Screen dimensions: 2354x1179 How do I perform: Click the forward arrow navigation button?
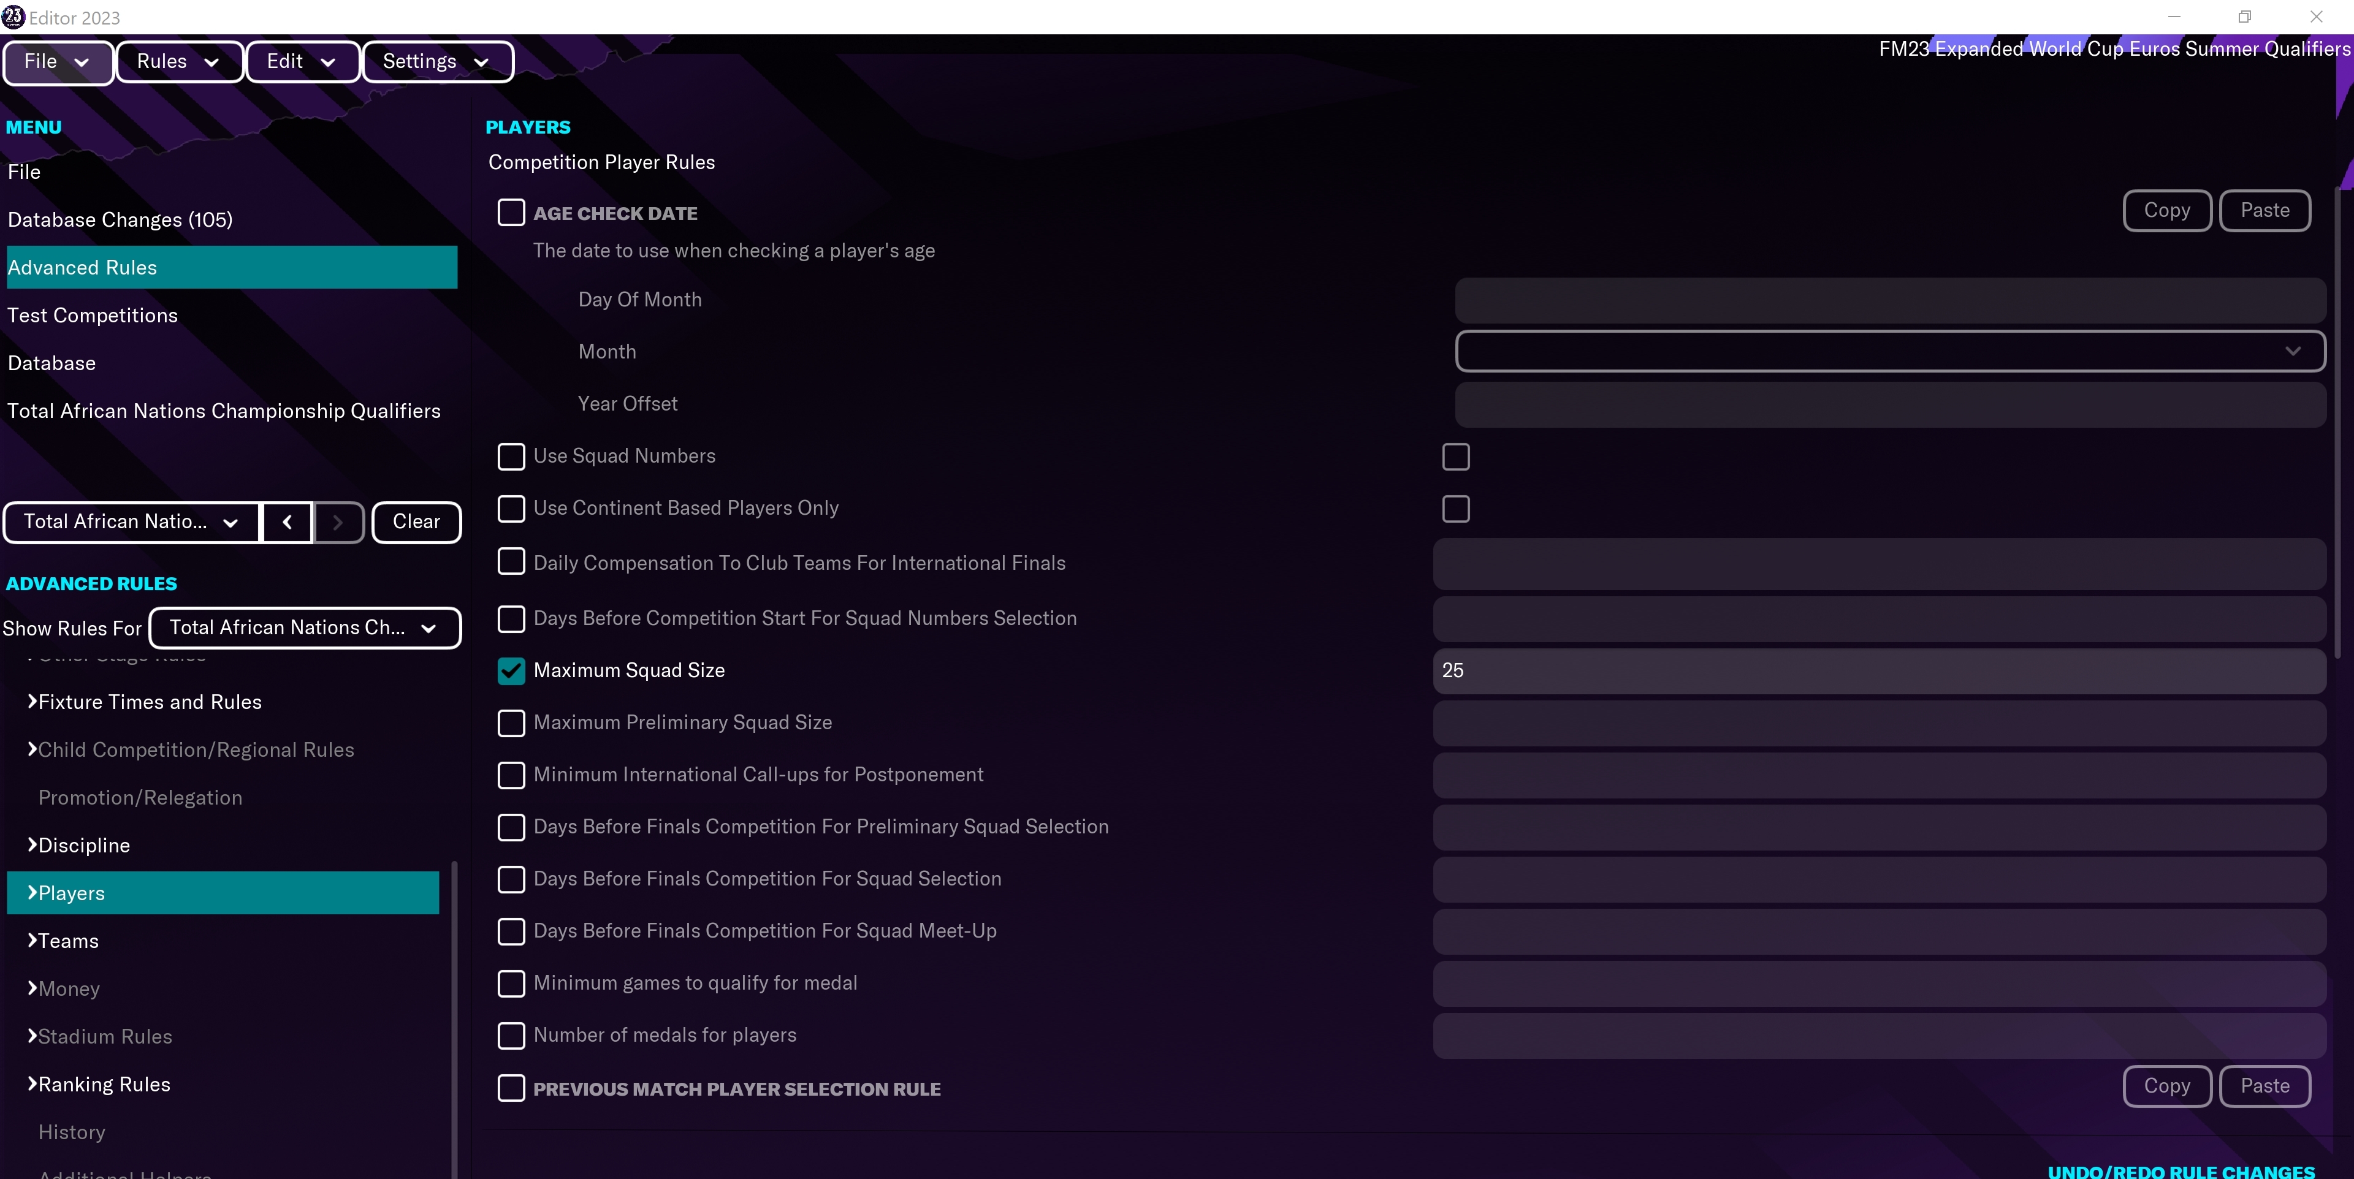(338, 521)
